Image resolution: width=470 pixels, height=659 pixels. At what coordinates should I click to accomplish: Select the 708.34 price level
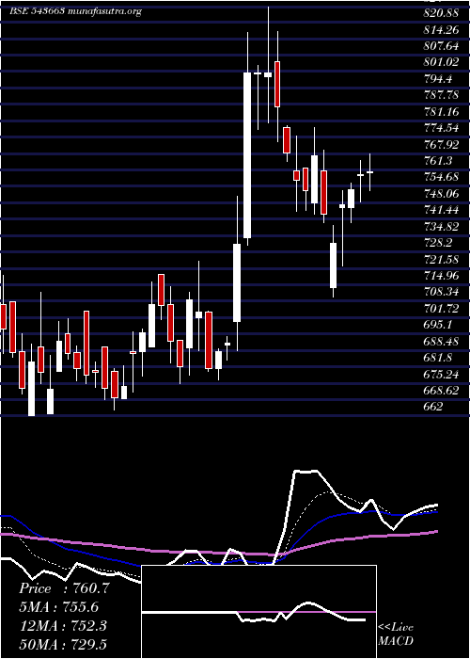pos(441,292)
